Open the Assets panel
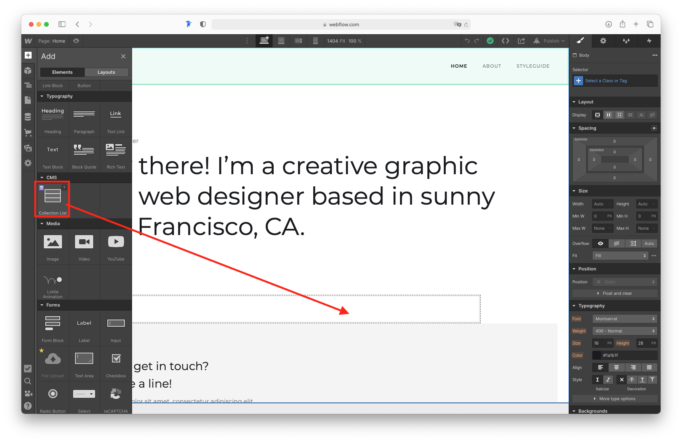Image resolution: width=682 pixels, height=442 pixels. pyautogui.click(x=28, y=148)
